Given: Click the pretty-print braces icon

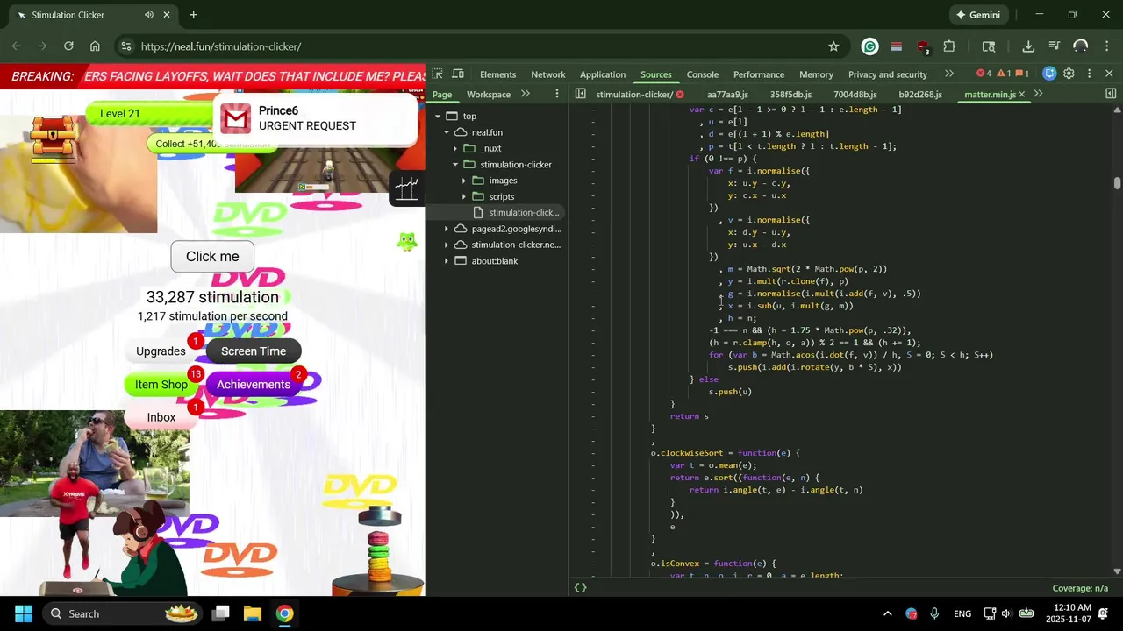Looking at the screenshot, I should coord(580,588).
